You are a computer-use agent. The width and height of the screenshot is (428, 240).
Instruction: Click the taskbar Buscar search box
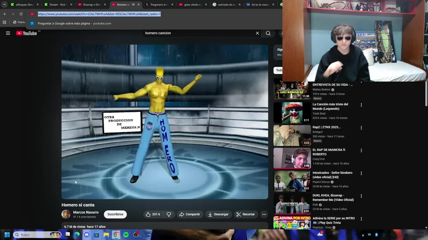(x=37, y=235)
